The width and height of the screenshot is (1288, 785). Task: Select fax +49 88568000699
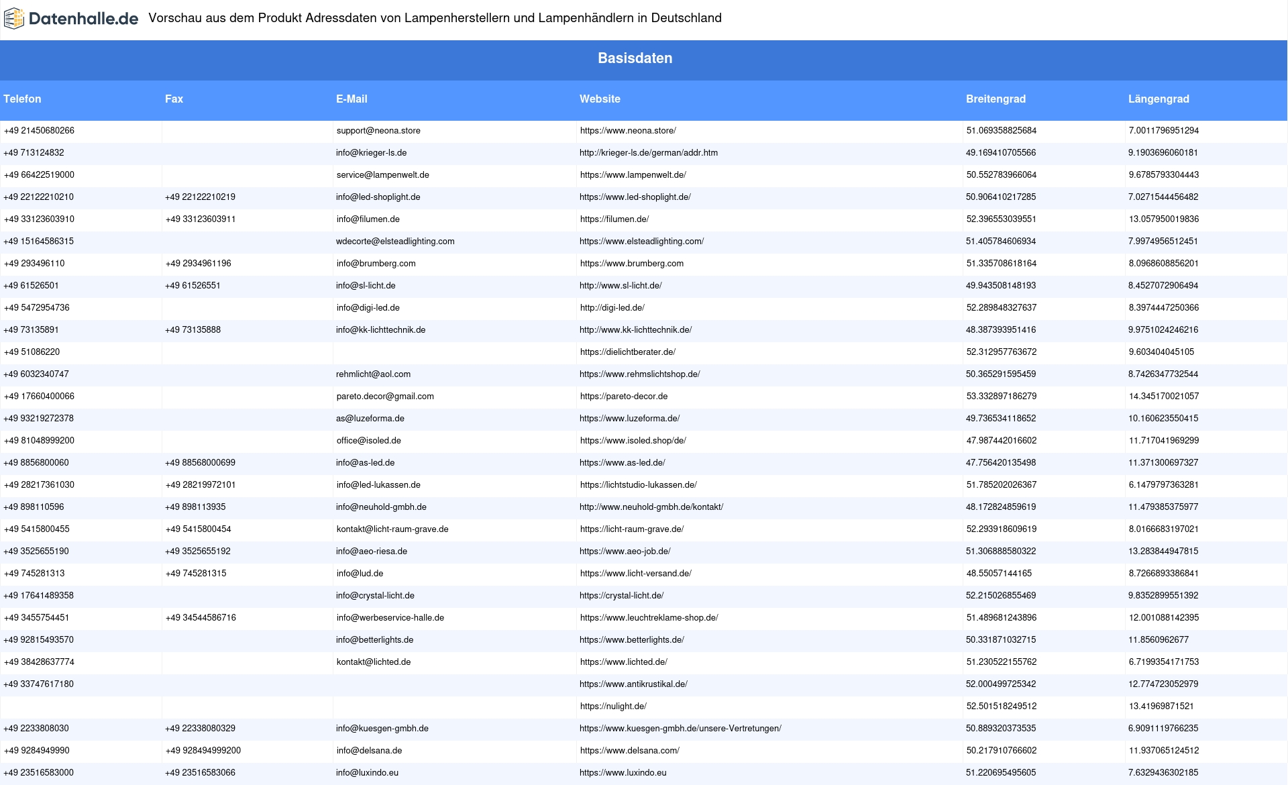(x=200, y=463)
